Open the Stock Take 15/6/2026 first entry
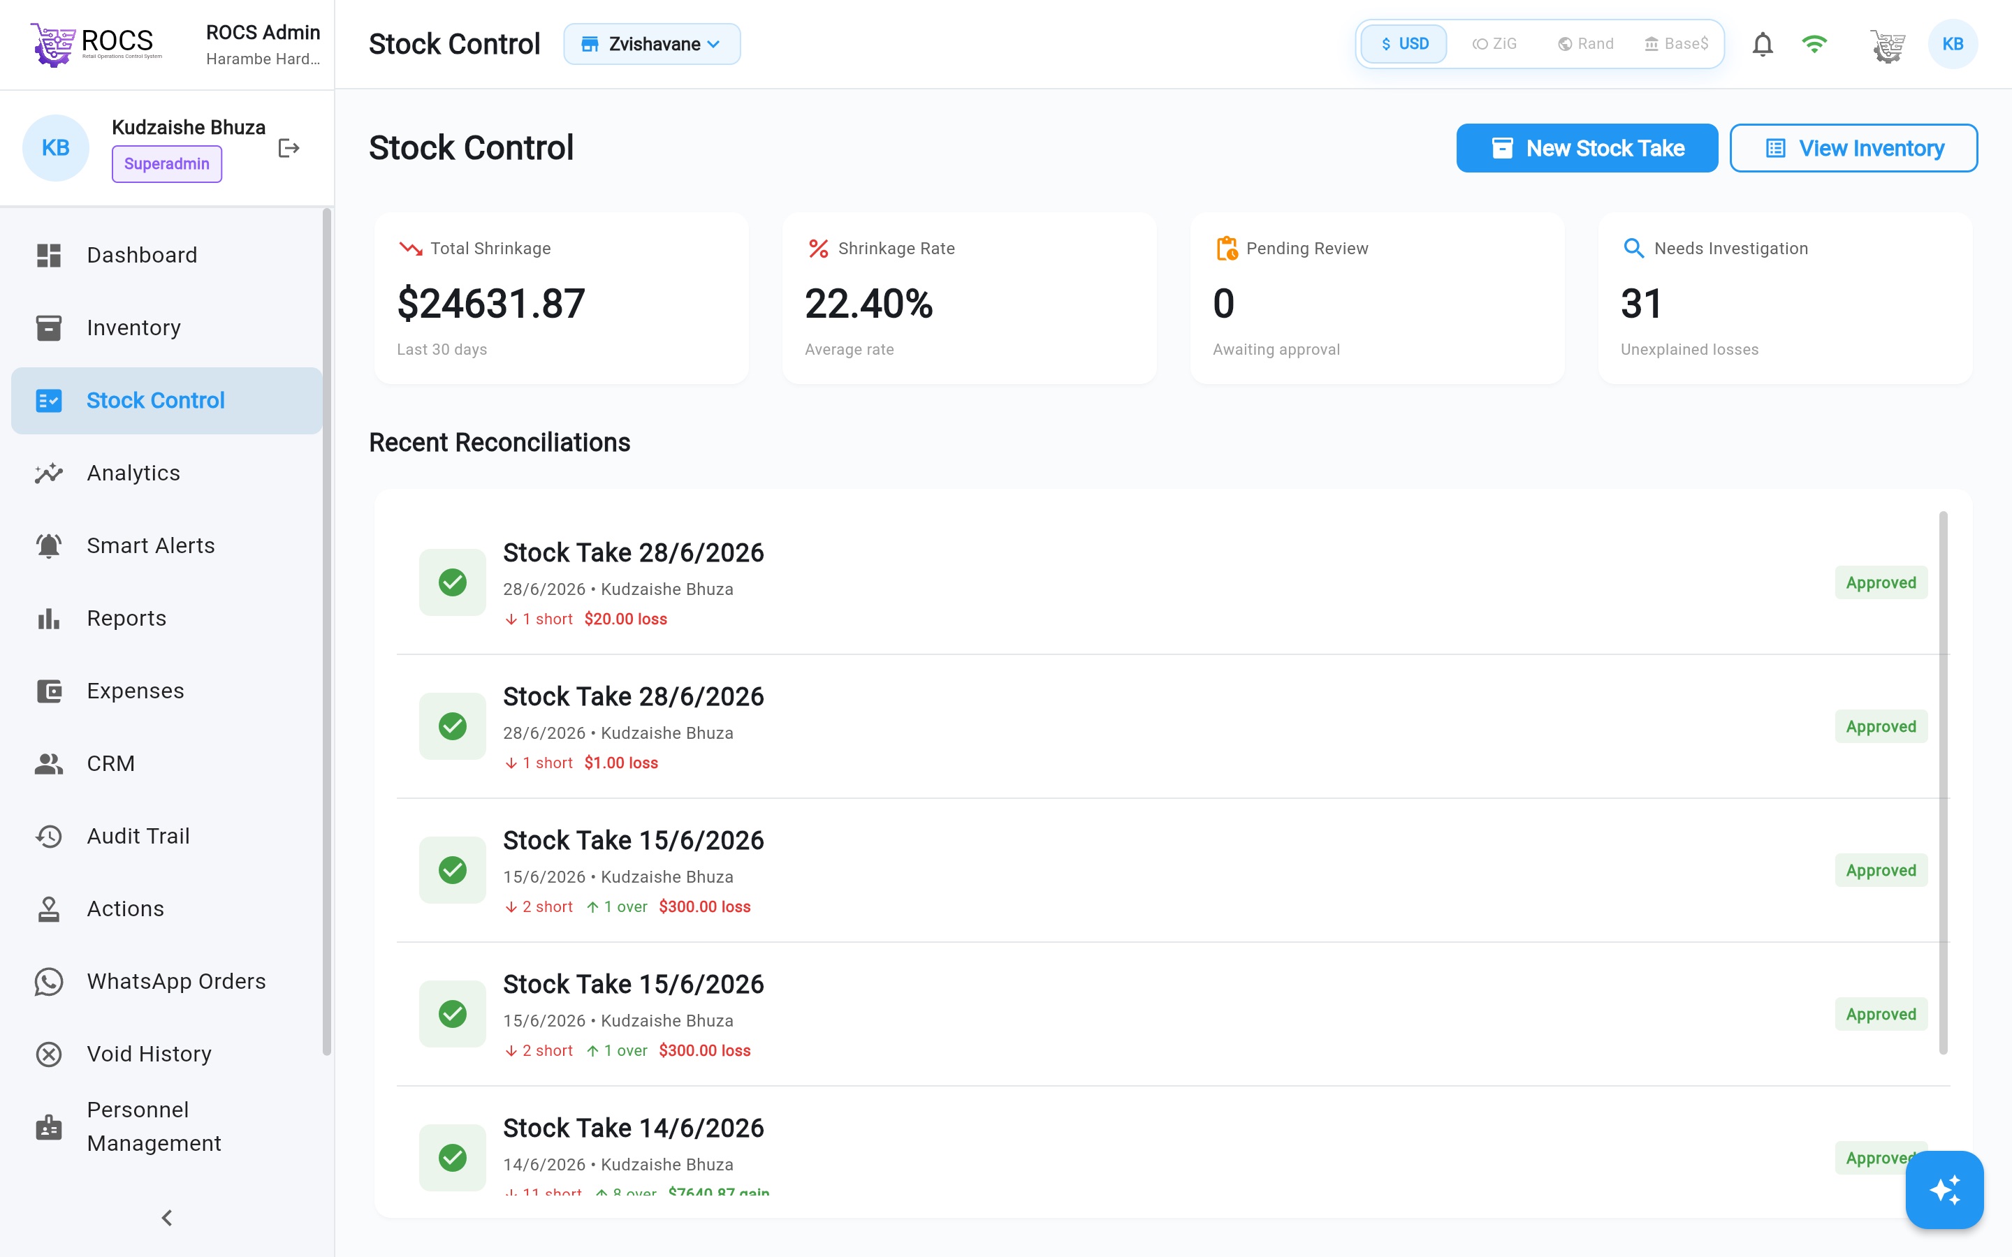 tap(1172, 870)
